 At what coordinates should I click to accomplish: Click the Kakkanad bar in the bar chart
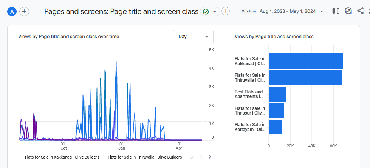coord(305,61)
